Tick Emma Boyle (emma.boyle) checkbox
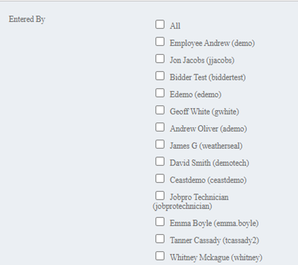The height and width of the screenshot is (265, 298). click(x=160, y=222)
